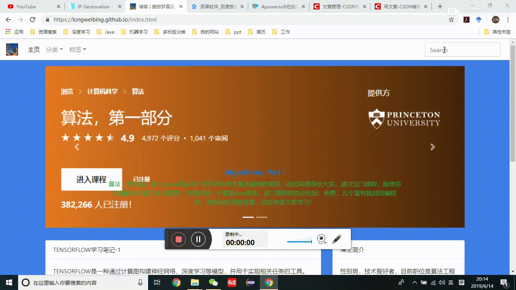
Task: Open Eclipse from the taskbar
Action: 250,282
